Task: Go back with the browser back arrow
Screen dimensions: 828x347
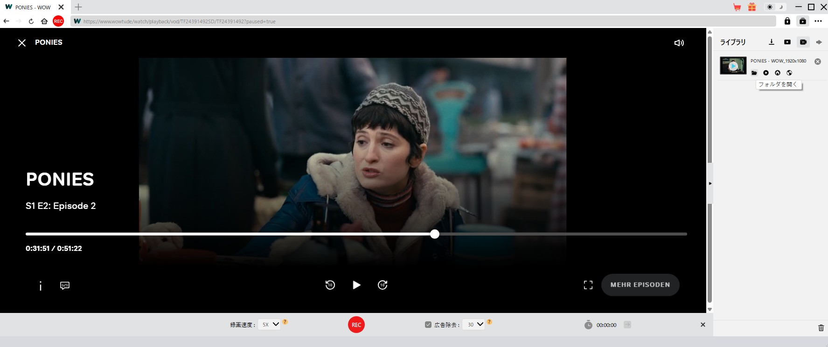Action: pyautogui.click(x=6, y=21)
